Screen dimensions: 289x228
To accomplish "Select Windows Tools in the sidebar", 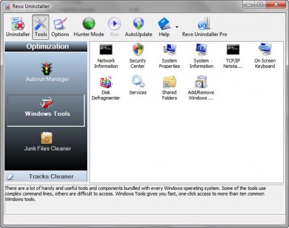I will (x=46, y=111).
